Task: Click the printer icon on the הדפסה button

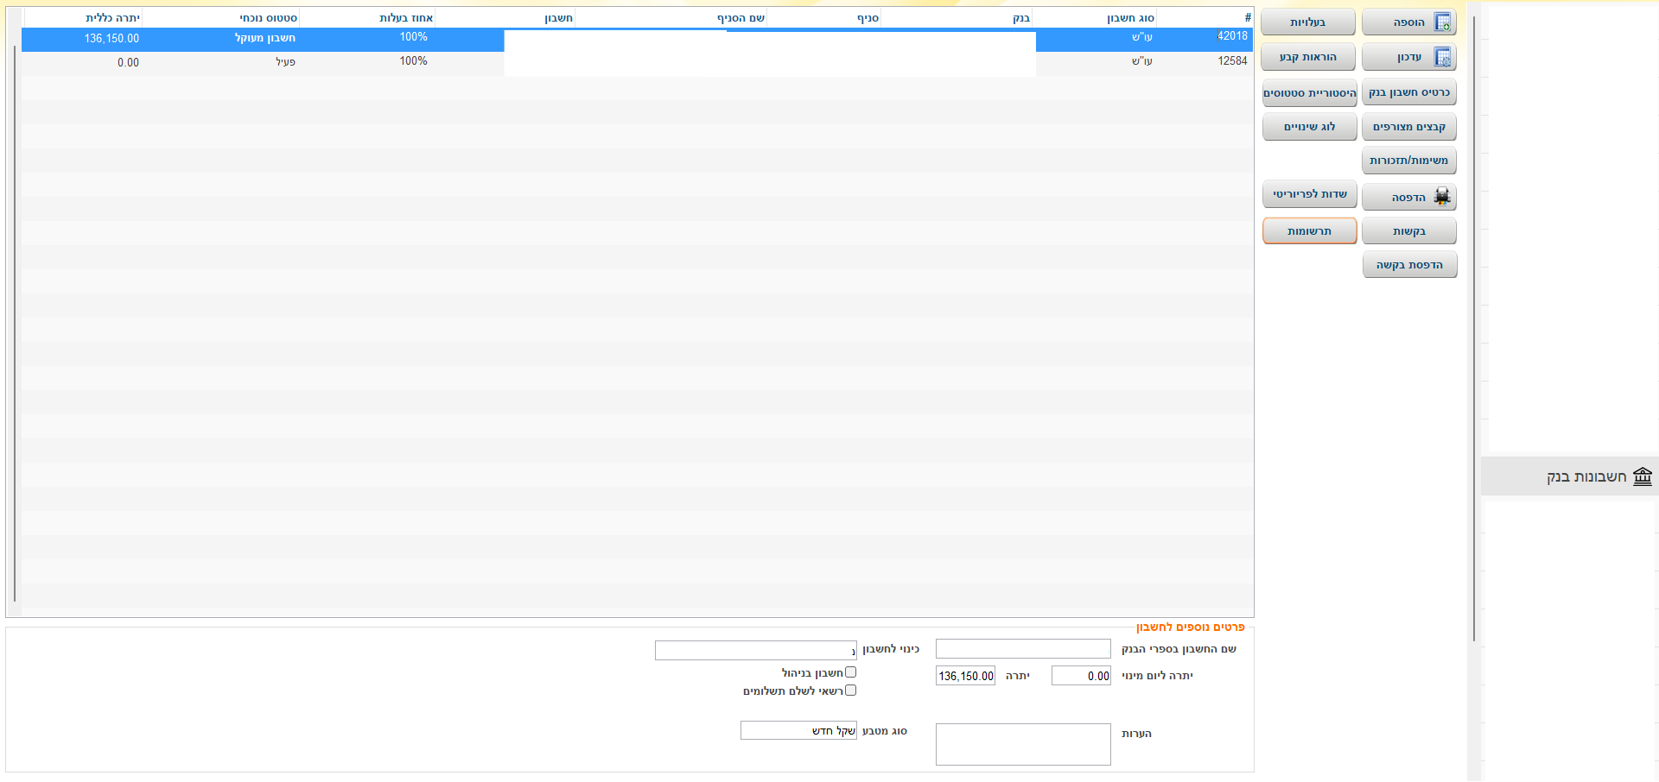Action: pos(1442,197)
